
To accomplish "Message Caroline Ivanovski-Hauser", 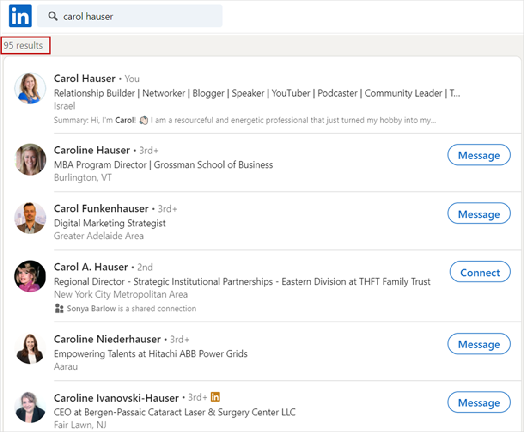I will tap(479, 402).
